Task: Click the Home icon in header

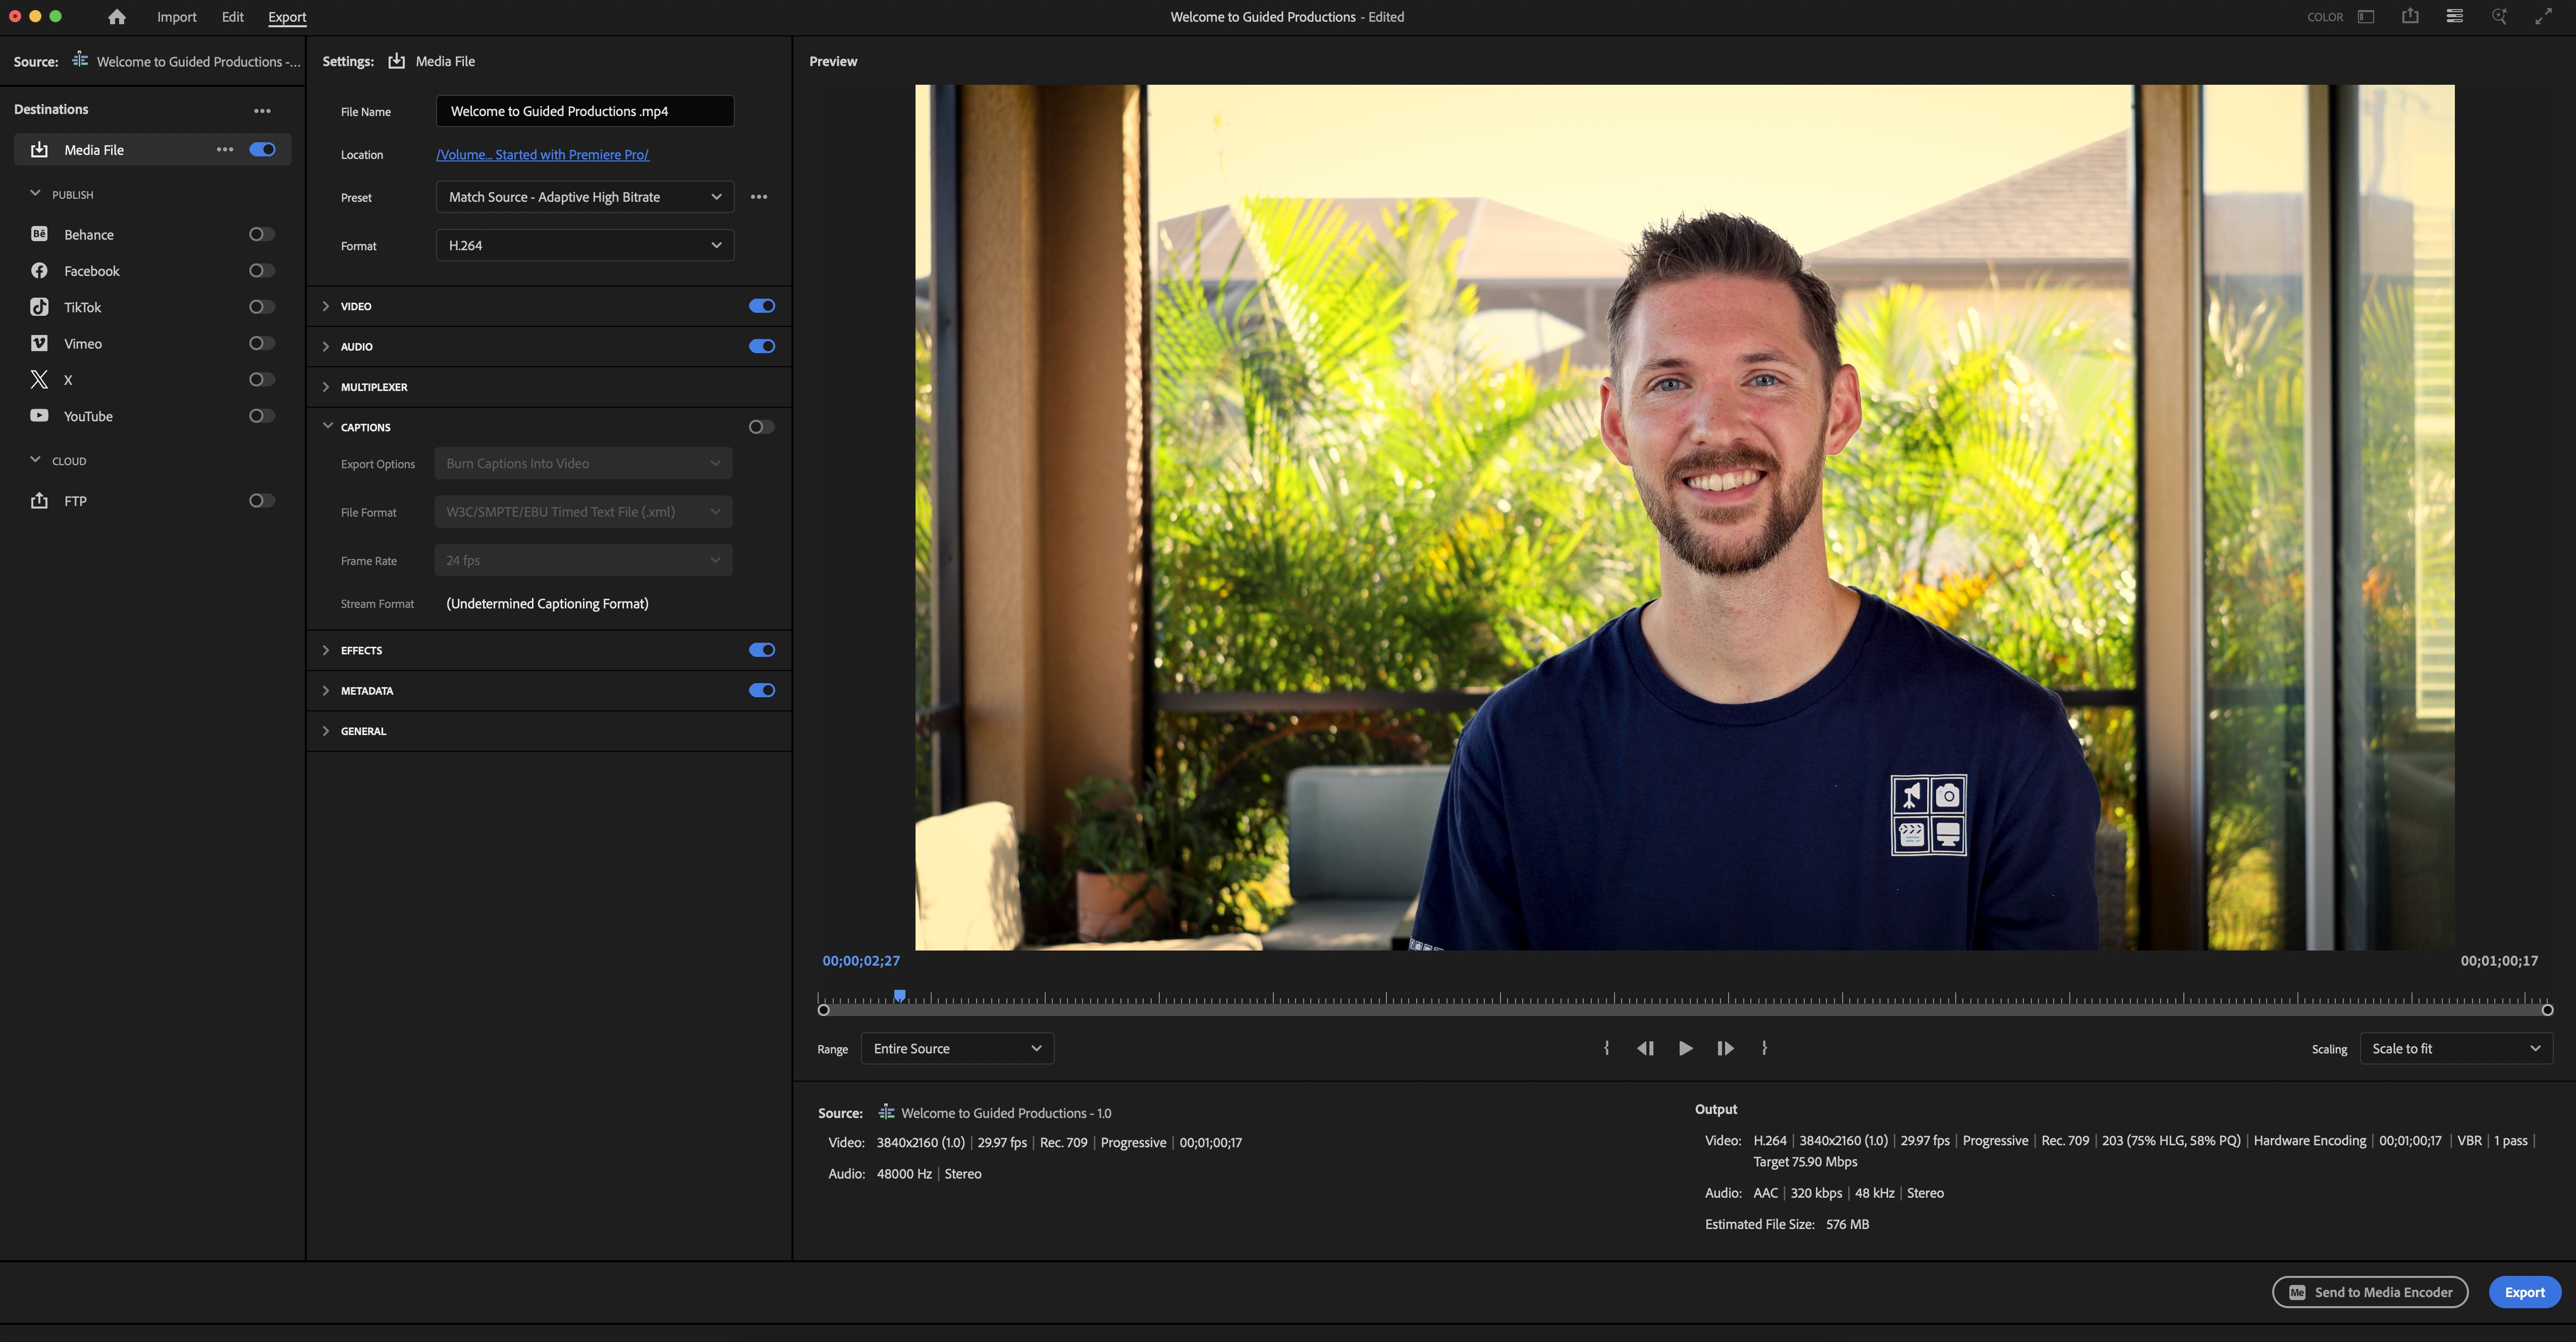Action: [x=117, y=17]
